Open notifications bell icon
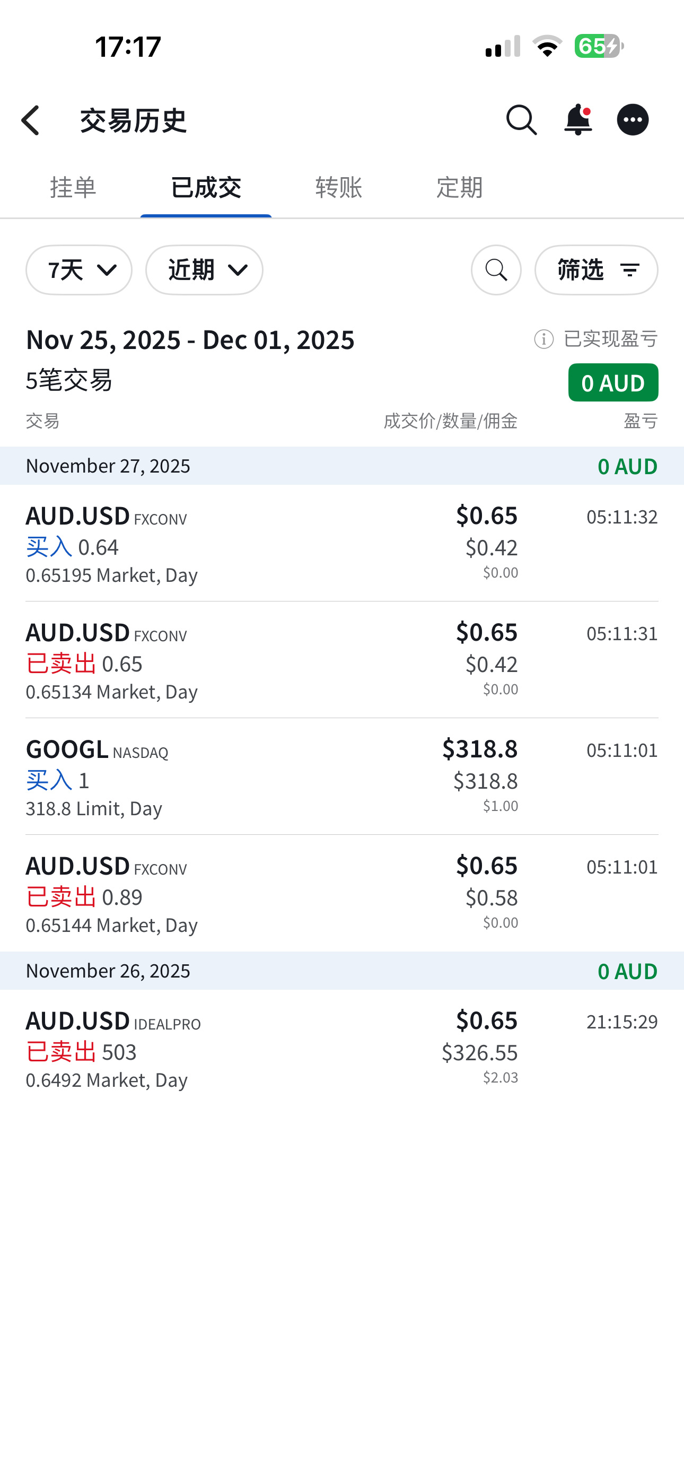This screenshot has width=684, height=1483. (577, 120)
